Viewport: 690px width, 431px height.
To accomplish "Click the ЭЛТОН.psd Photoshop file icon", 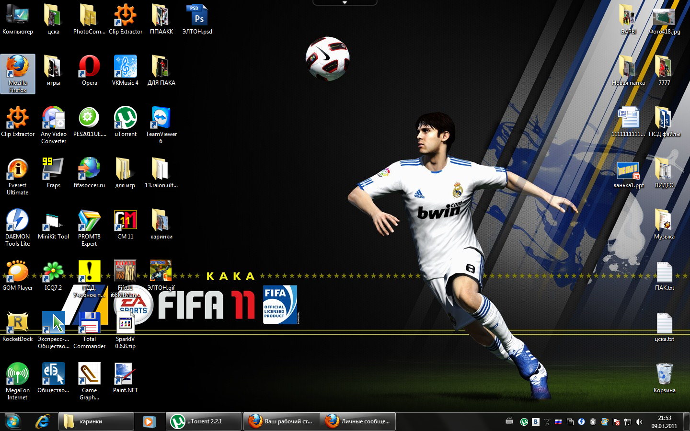I will (x=197, y=16).
